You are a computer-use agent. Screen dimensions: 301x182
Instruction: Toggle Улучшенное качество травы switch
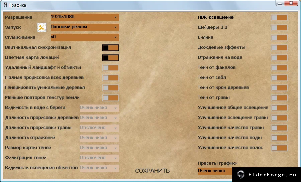pos(279,128)
